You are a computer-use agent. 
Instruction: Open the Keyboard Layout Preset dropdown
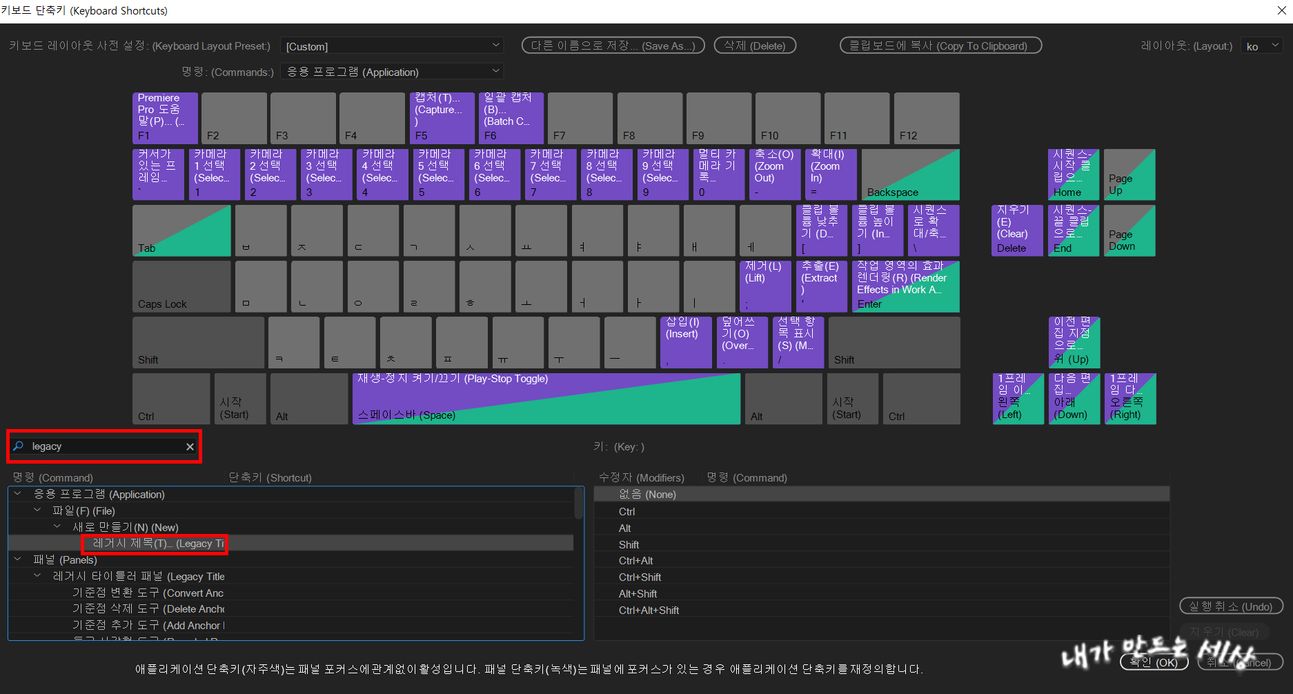click(392, 46)
